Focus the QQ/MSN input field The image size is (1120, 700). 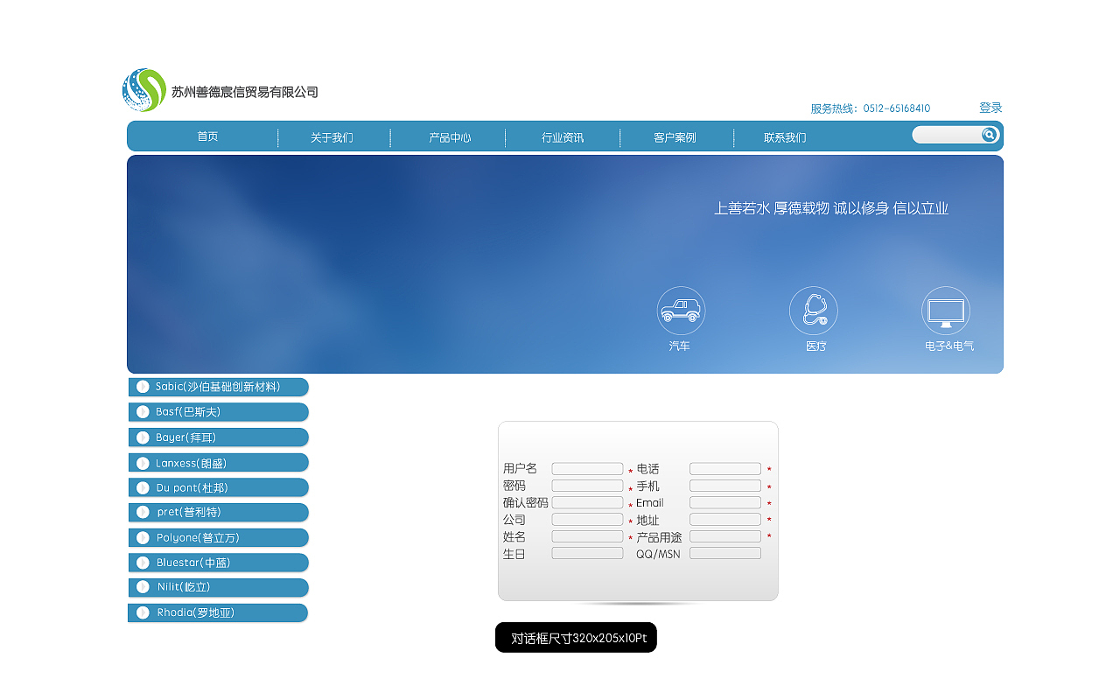pos(725,553)
